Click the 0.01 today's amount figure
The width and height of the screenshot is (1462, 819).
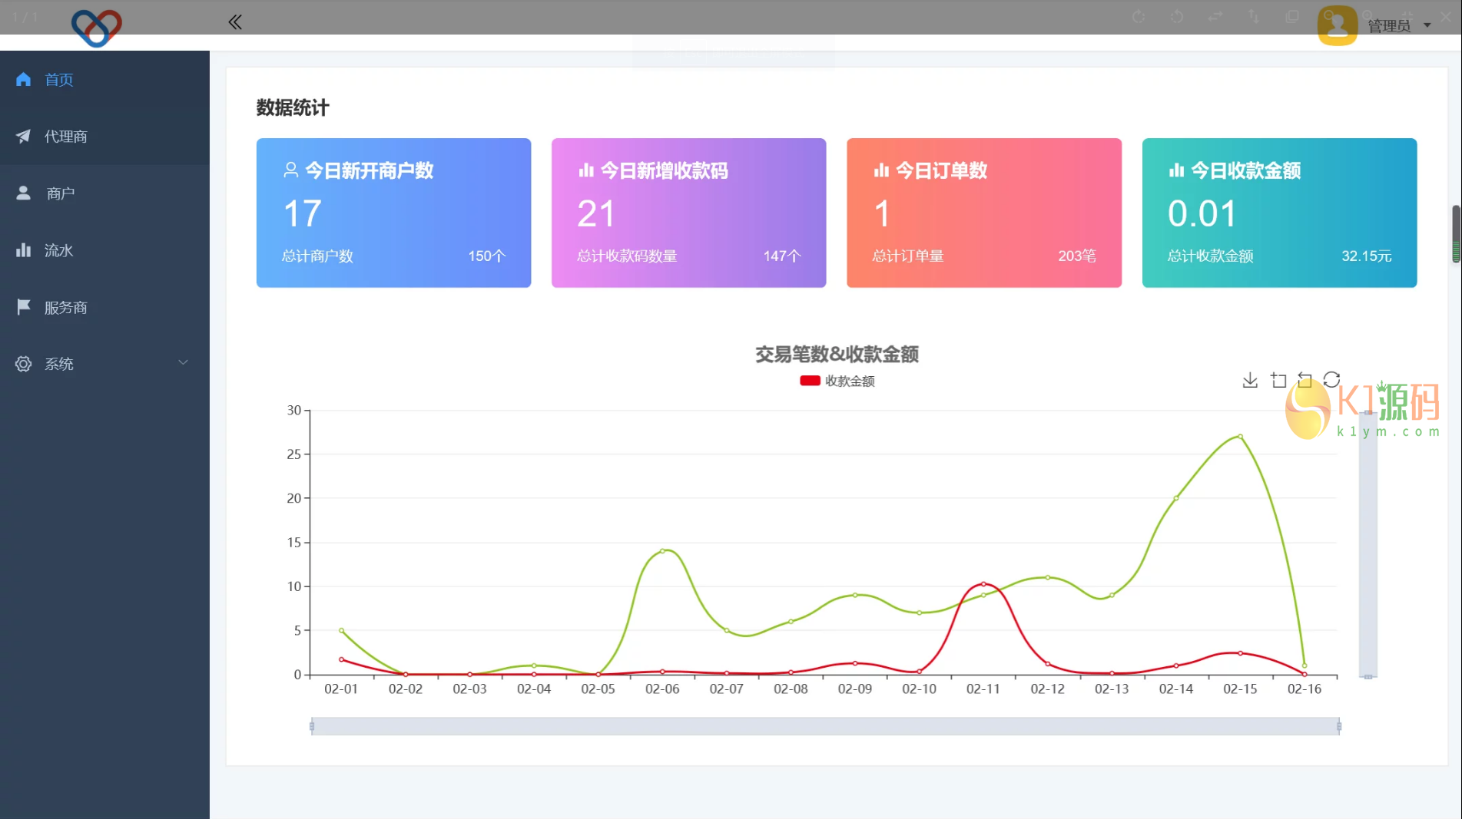click(x=1202, y=213)
